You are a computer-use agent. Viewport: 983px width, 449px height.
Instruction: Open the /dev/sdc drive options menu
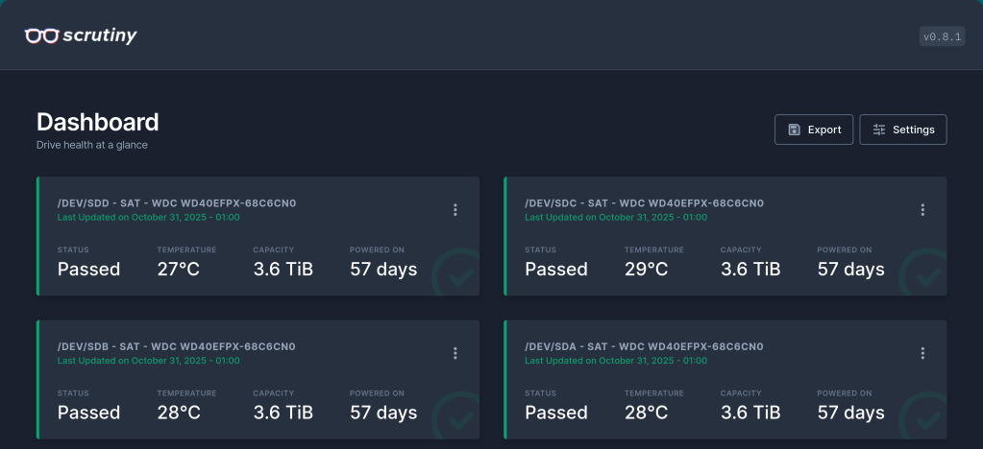(x=922, y=210)
